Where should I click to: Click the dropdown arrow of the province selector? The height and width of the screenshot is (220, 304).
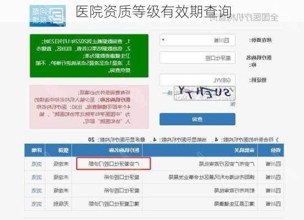(163, 40)
